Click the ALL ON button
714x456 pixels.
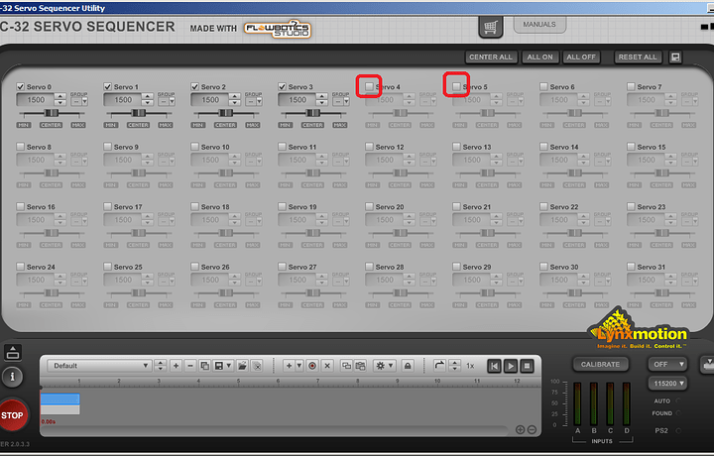(540, 57)
